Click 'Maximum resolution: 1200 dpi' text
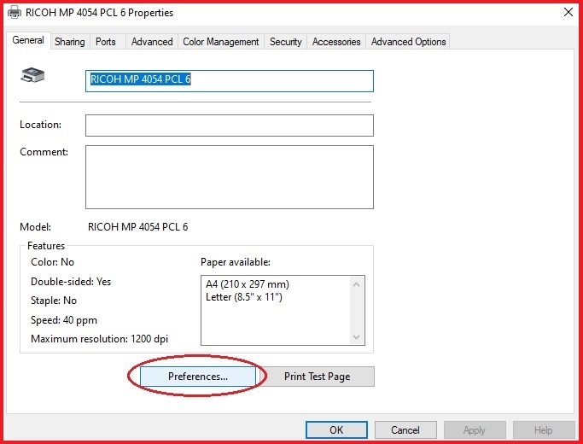 tap(100, 339)
